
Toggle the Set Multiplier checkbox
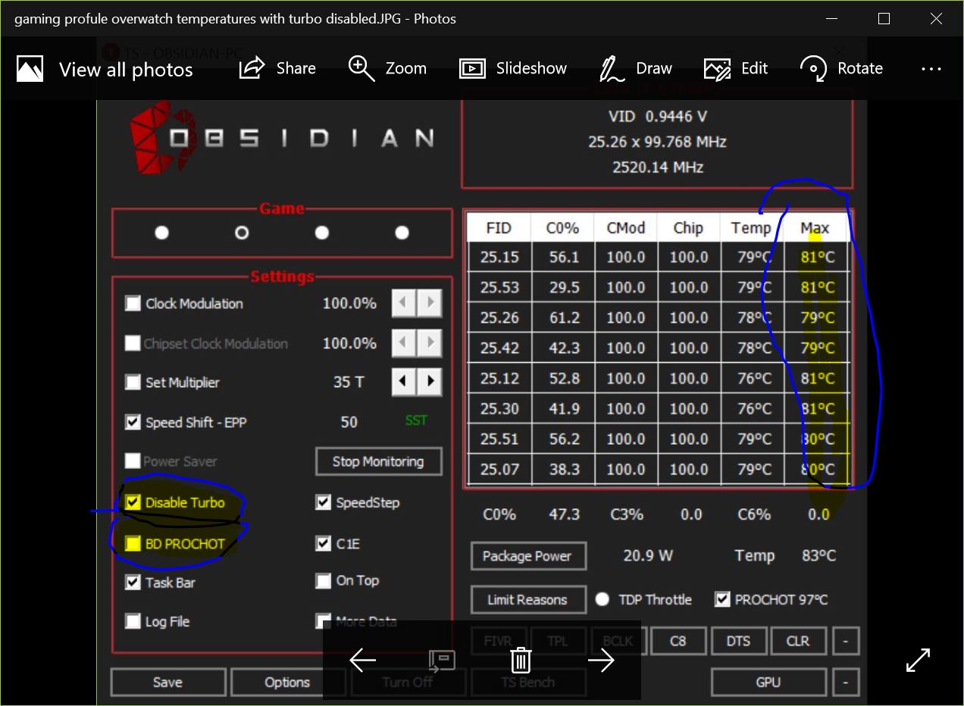pyautogui.click(x=133, y=383)
